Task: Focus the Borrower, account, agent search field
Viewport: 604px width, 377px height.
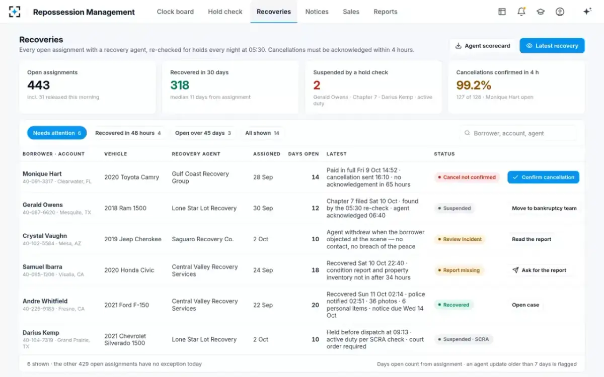Action: pyautogui.click(x=518, y=133)
